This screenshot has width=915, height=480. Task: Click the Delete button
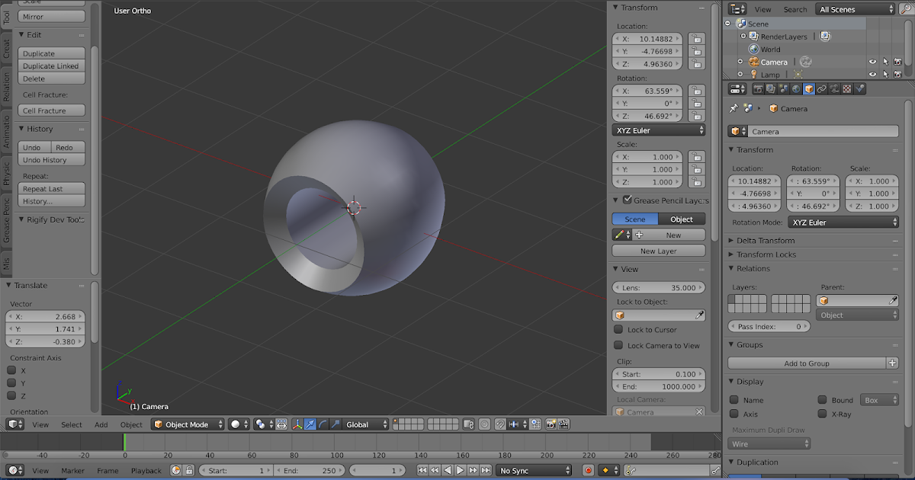50,78
